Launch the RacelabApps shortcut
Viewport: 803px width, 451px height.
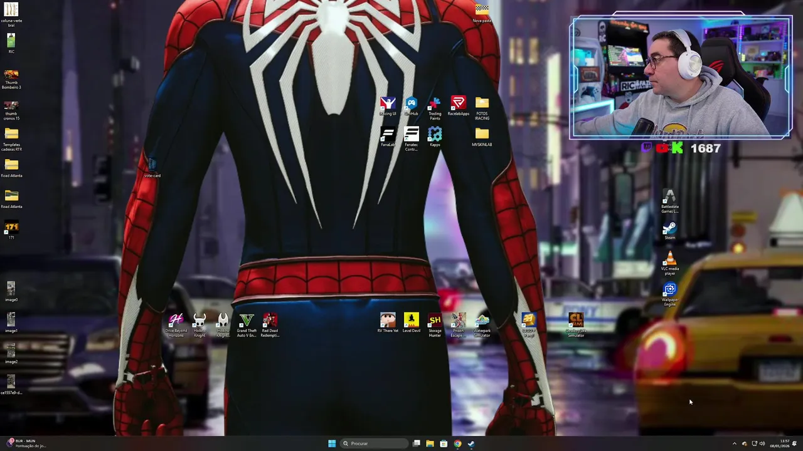click(x=459, y=106)
